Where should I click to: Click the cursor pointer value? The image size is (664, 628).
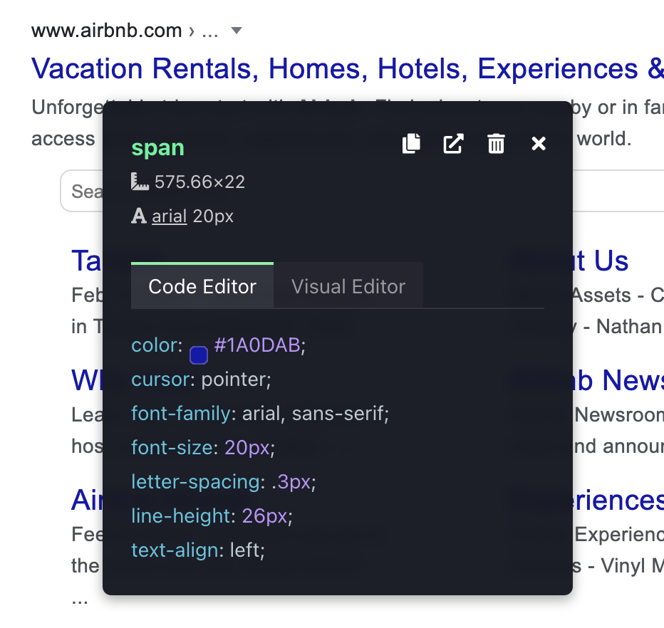[x=234, y=380]
